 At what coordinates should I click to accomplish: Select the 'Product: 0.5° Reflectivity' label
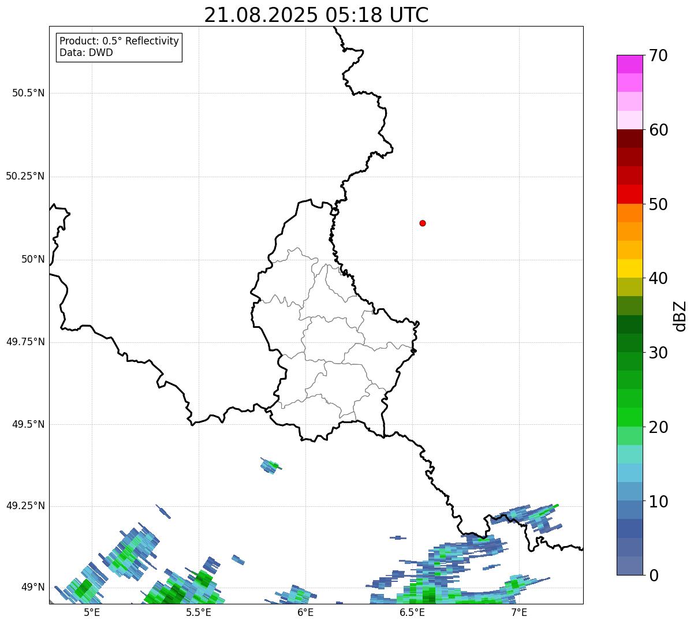click(x=119, y=42)
